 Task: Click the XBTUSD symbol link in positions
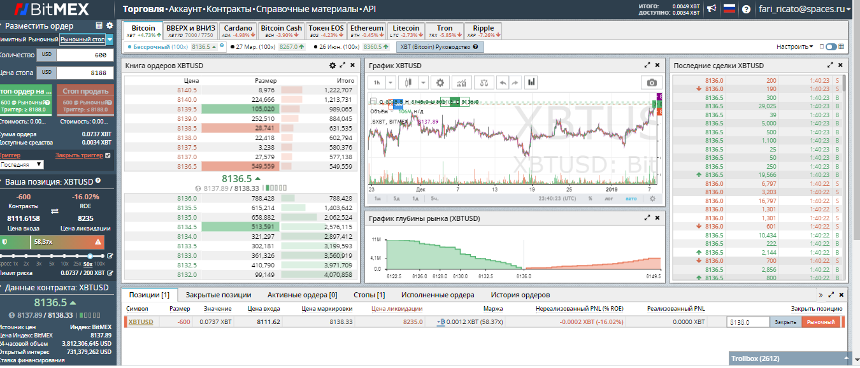141,322
